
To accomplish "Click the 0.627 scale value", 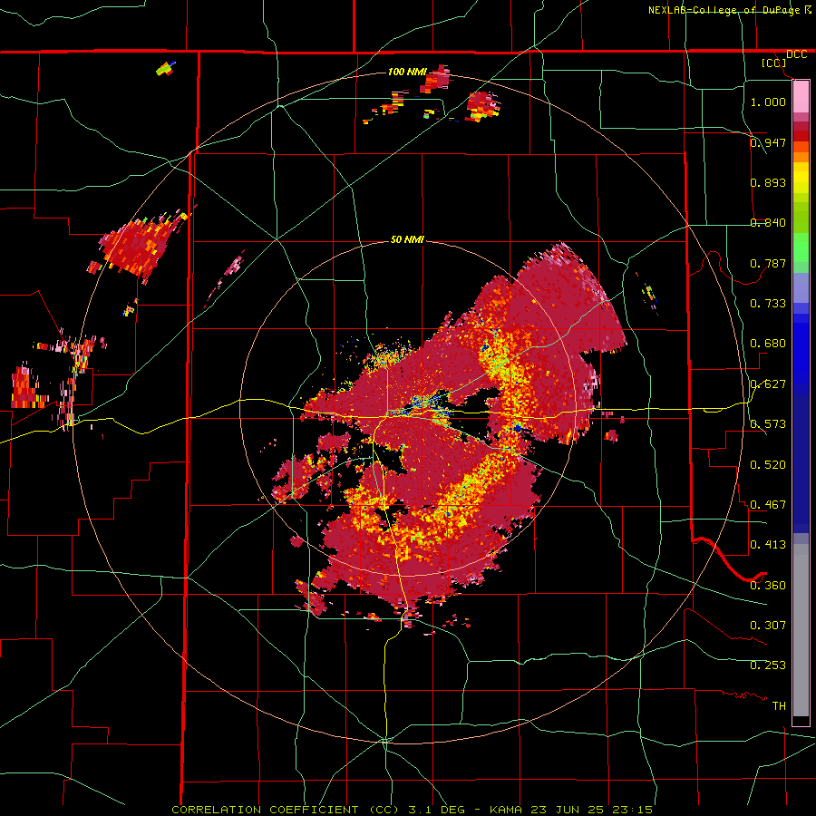I will tap(768, 384).
